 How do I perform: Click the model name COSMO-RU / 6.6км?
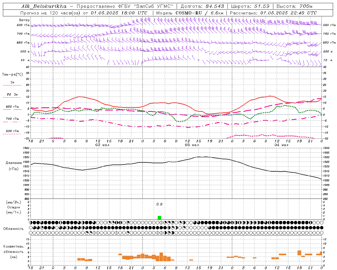[200, 13]
